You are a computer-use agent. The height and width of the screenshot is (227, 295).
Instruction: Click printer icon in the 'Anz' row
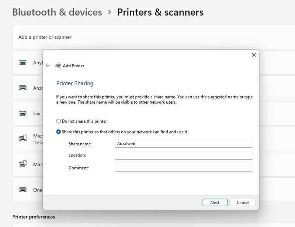click(22, 87)
